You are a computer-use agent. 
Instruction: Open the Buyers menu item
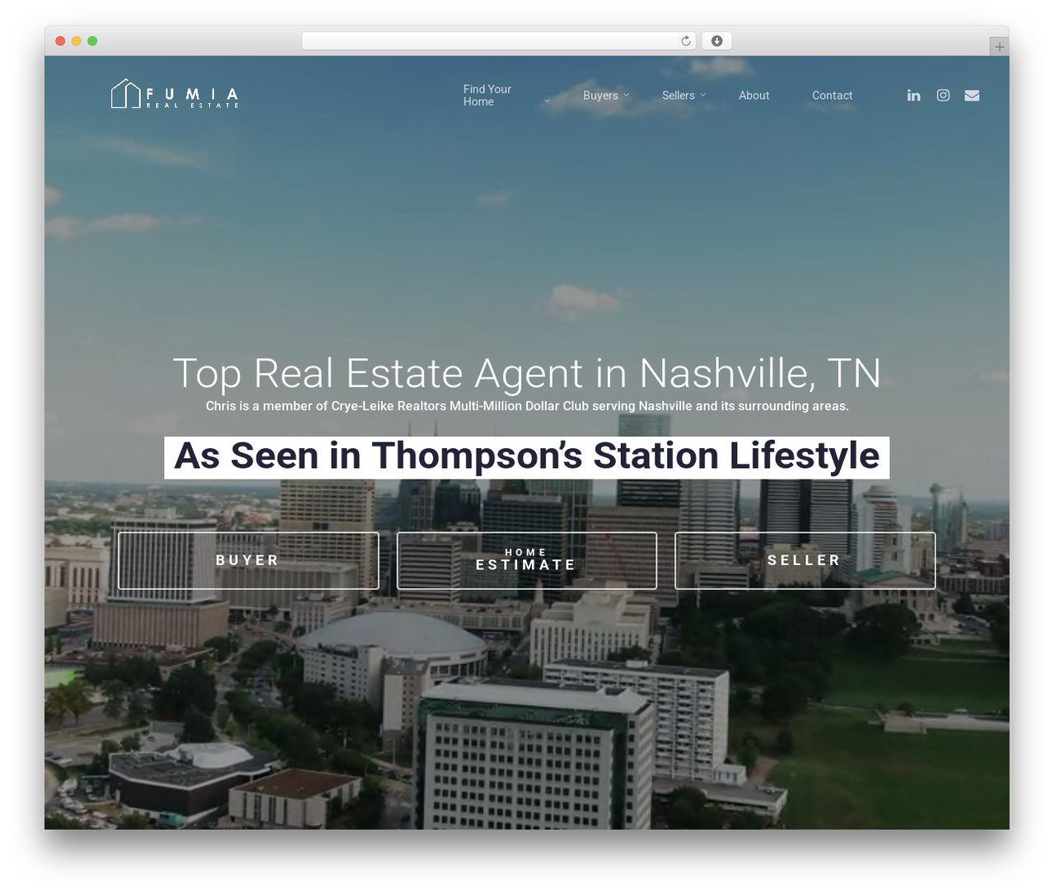tap(600, 96)
